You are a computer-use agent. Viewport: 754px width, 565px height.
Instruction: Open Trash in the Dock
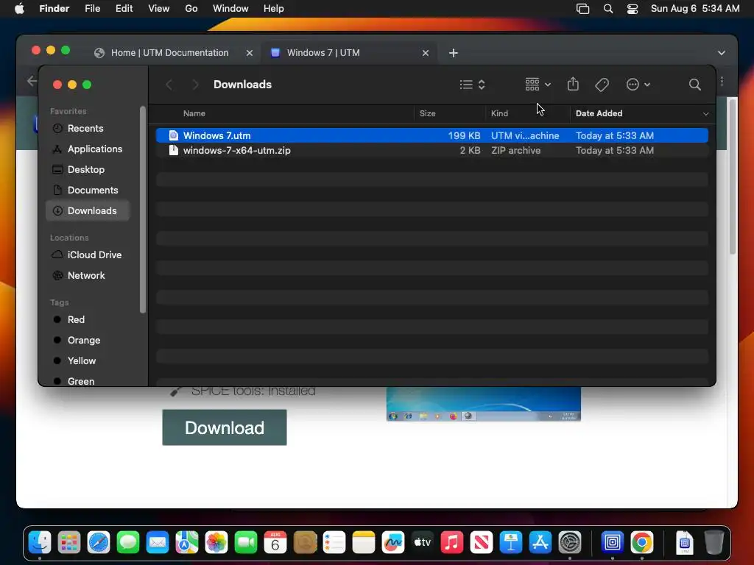click(x=714, y=543)
